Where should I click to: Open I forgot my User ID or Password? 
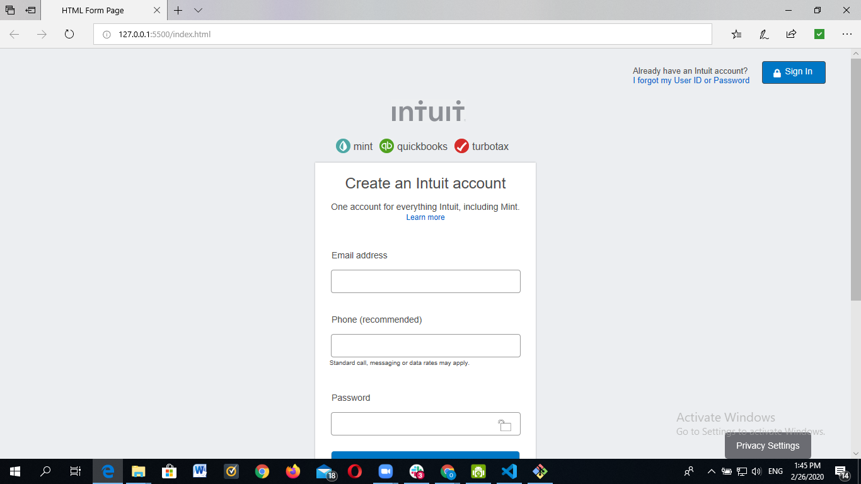(x=691, y=81)
